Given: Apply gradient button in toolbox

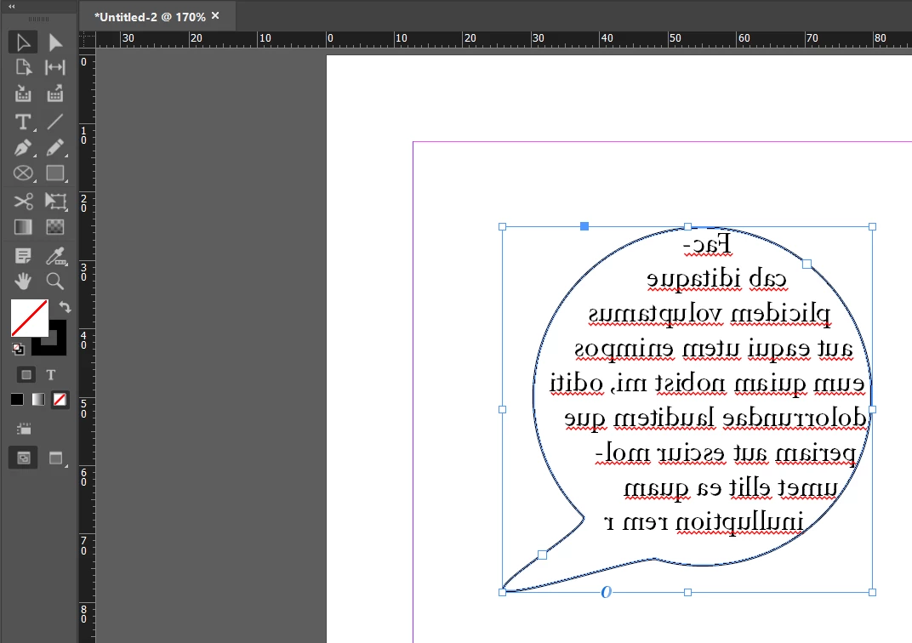Looking at the screenshot, I should click(38, 400).
